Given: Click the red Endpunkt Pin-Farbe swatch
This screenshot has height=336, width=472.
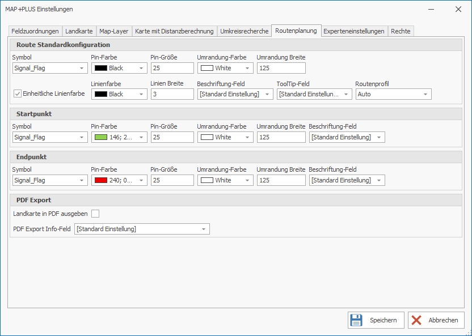Looking at the screenshot, I should [101, 180].
